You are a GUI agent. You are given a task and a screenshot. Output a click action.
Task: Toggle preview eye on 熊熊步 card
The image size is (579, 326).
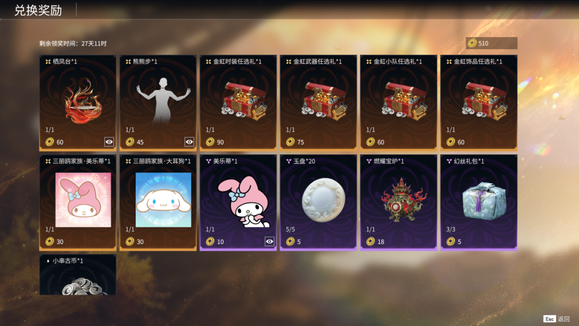pos(189,142)
